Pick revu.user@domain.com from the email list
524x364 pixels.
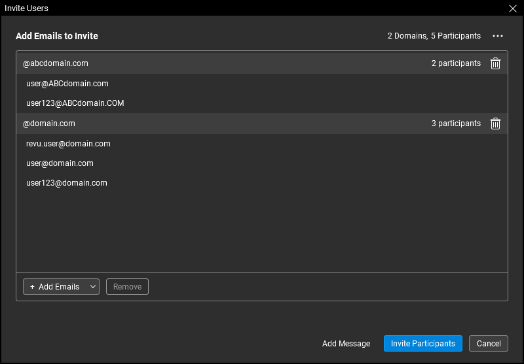point(68,144)
